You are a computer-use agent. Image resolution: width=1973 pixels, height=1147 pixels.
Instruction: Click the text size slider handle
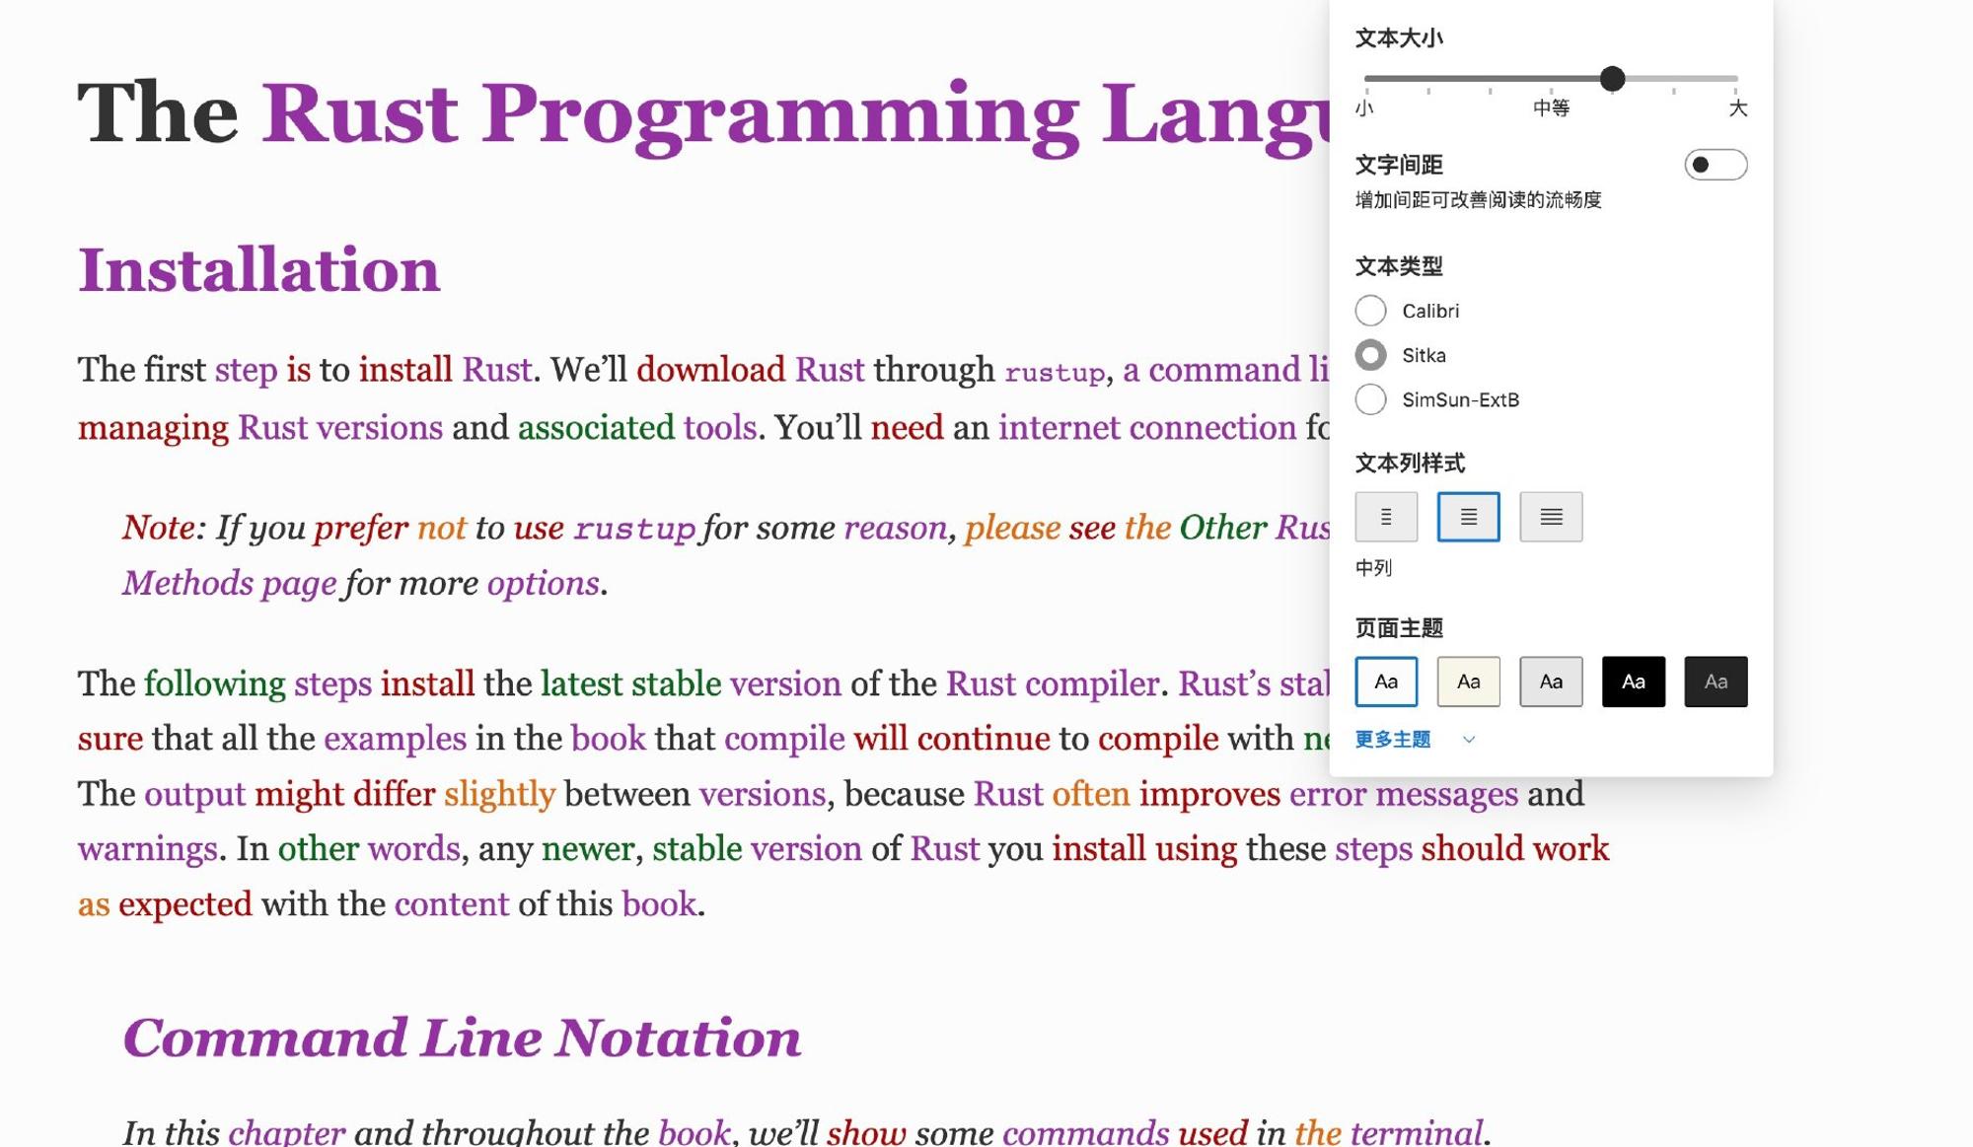[1612, 79]
